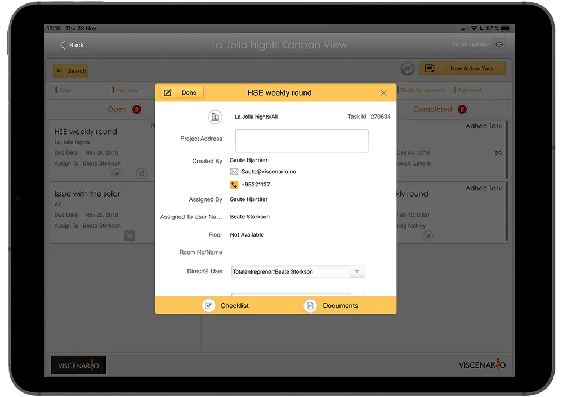Click the Gaute Hjartåer username in header
Viewport: 563px width, 397px height.
point(470,44)
